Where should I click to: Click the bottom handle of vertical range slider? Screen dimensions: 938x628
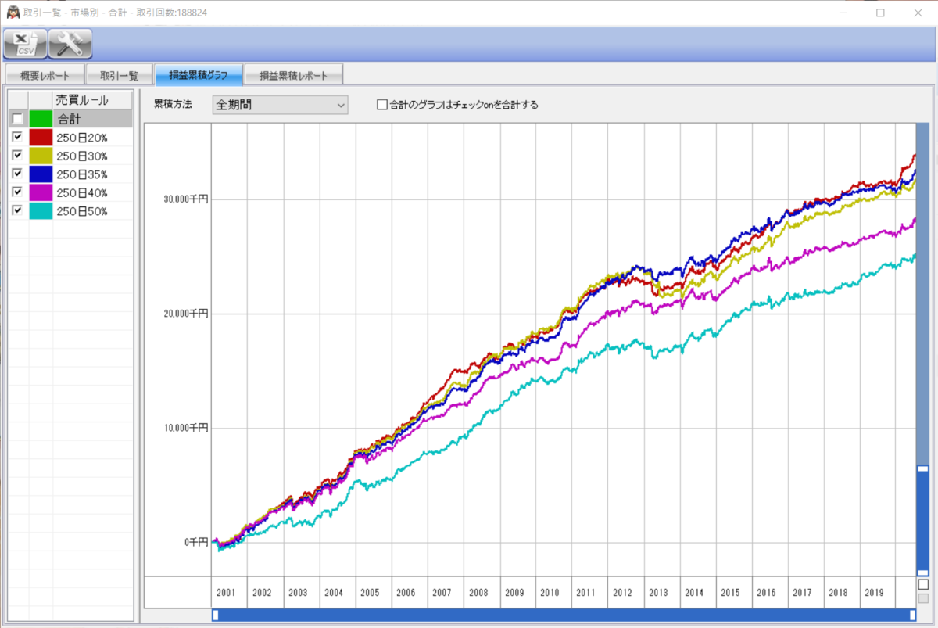coord(922,573)
